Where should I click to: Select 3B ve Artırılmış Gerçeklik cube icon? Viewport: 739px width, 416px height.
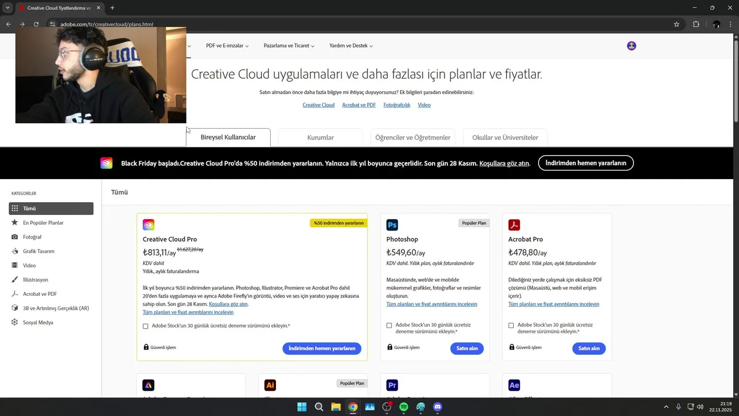pos(15,308)
